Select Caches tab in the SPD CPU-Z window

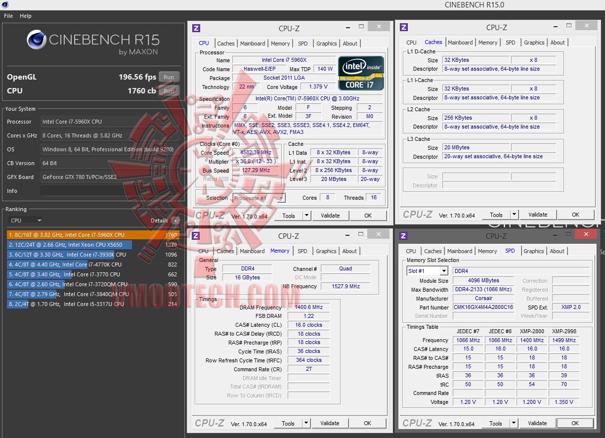433,251
